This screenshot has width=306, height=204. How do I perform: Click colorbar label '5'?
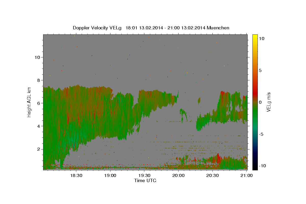click(260, 70)
